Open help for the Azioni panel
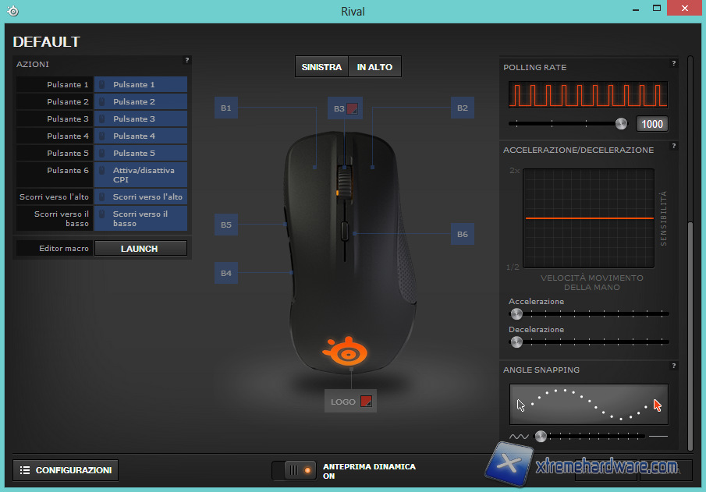706x492 pixels. coord(186,60)
